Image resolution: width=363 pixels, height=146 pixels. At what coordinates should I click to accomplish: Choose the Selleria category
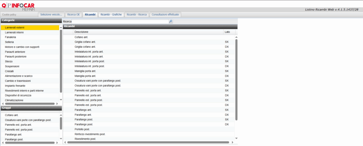click(30, 42)
